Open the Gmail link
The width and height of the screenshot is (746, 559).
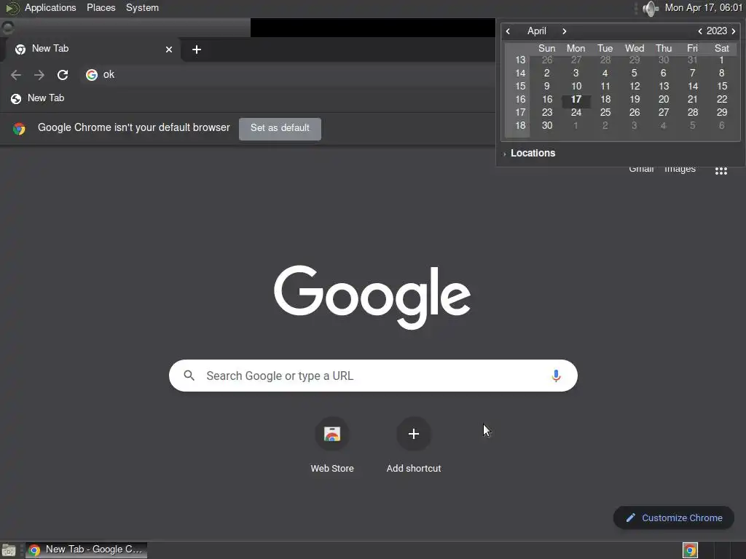pyautogui.click(x=641, y=169)
